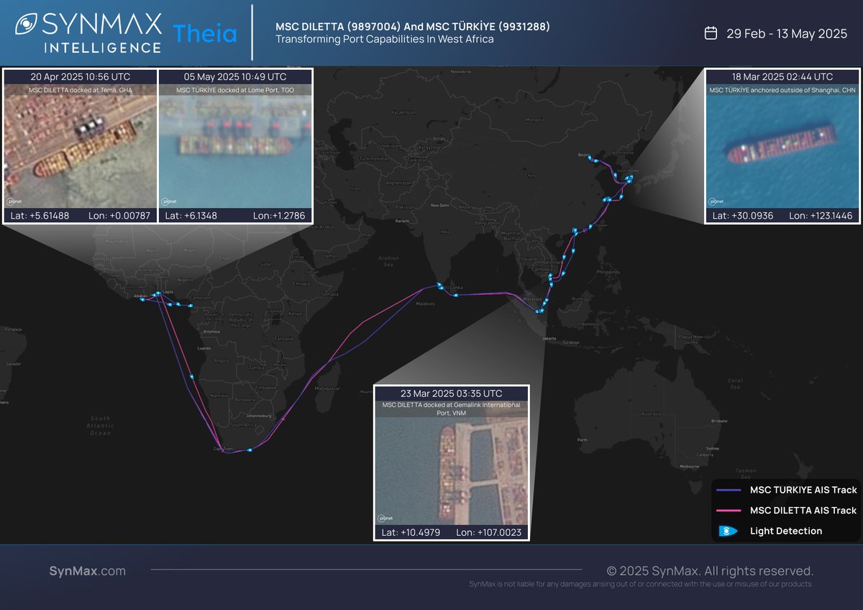Click the SynMax.com footer link
863x610 pixels.
pos(87,571)
